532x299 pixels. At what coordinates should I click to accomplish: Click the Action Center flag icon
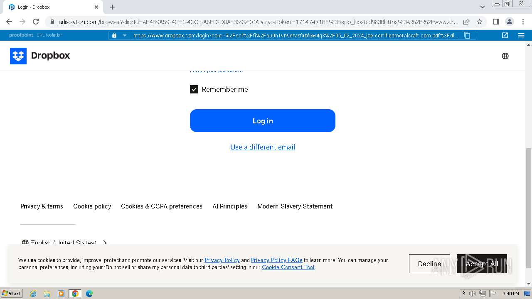coord(492,294)
